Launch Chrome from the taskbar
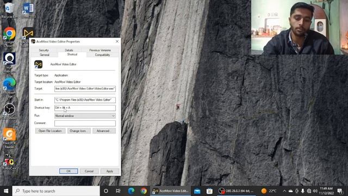Viewport: 348px width, 196px height. tap(144, 191)
